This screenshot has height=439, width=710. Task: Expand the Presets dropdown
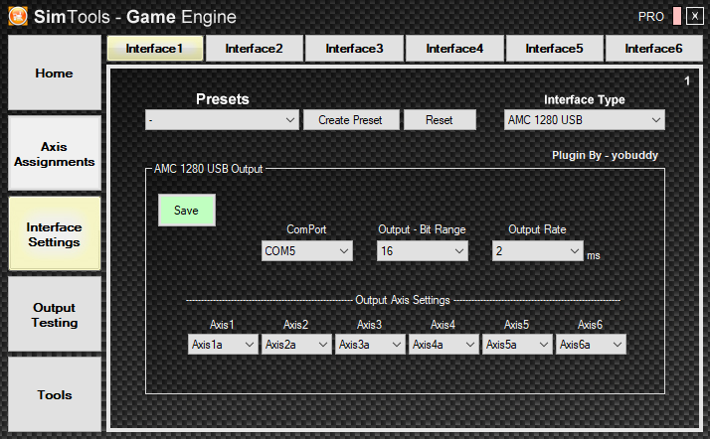222,120
